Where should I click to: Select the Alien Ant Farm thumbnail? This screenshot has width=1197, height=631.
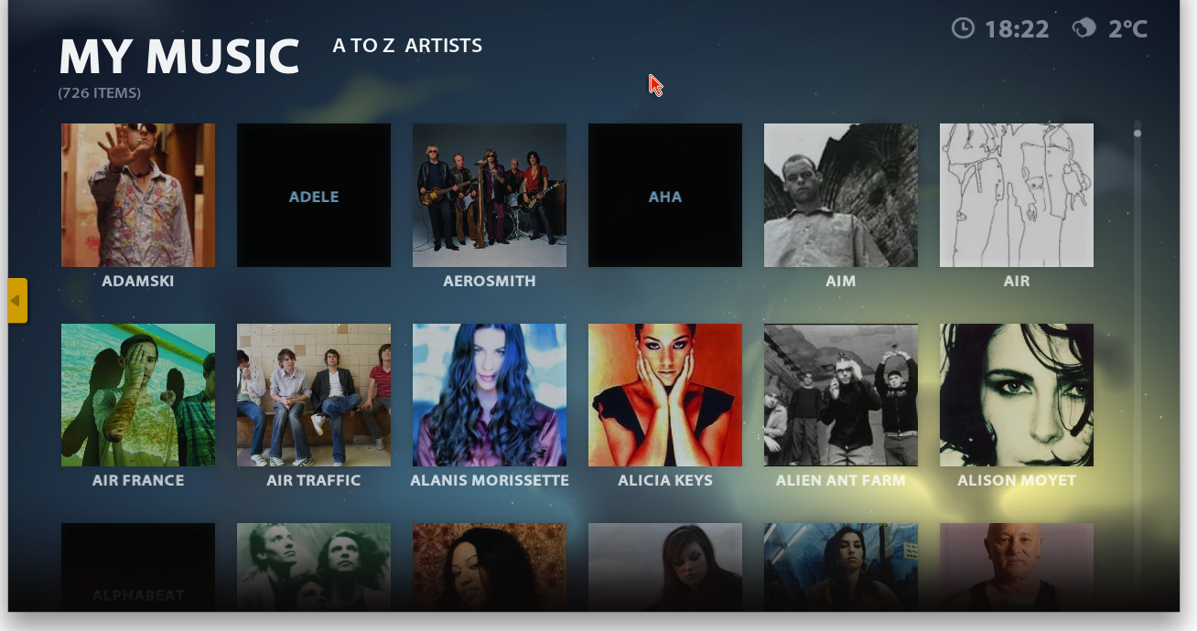click(841, 395)
